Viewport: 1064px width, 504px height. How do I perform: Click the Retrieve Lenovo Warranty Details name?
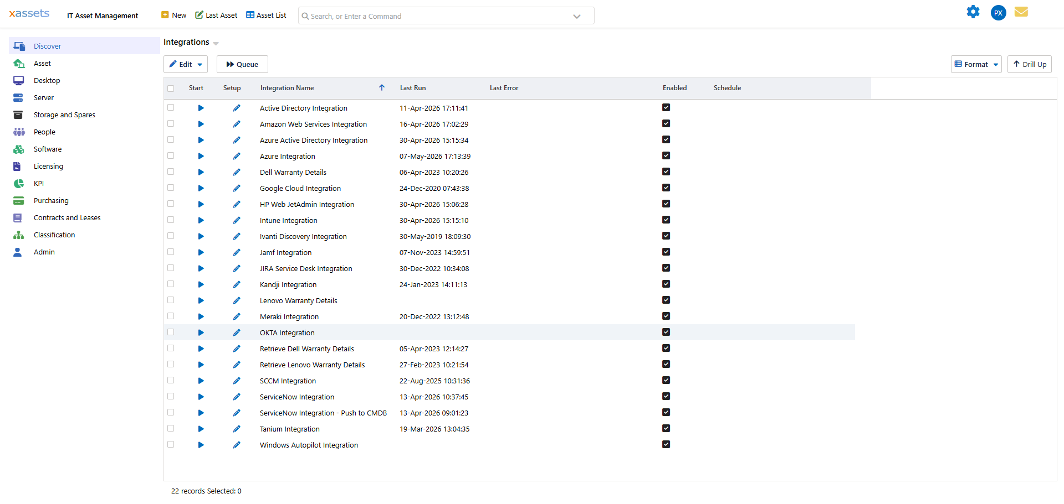[x=312, y=365]
